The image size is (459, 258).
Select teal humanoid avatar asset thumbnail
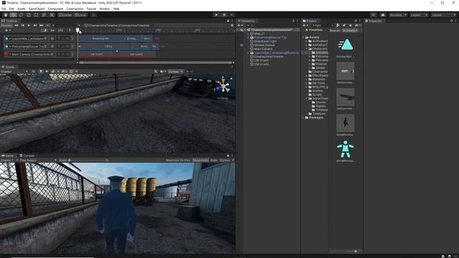346,149
